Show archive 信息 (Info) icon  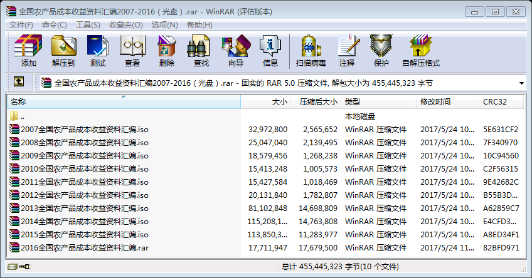270,46
